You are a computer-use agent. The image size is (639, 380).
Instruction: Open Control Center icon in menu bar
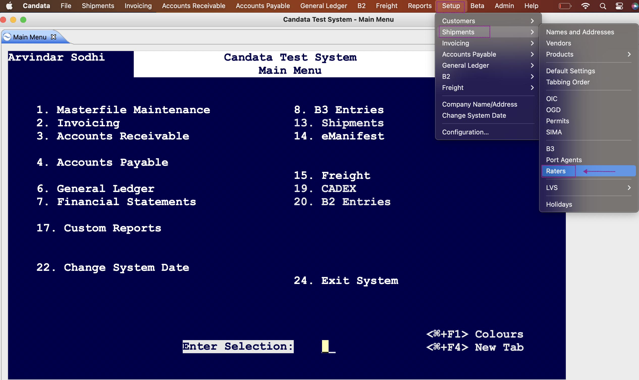619,6
